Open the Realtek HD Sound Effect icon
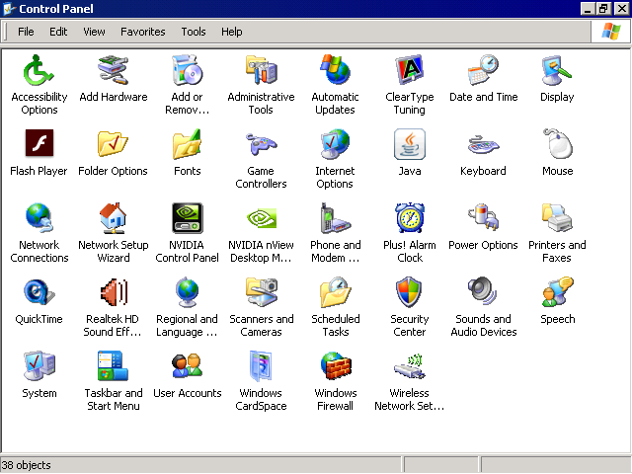The width and height of the screenshot is (632, 474). pos(115,292)
